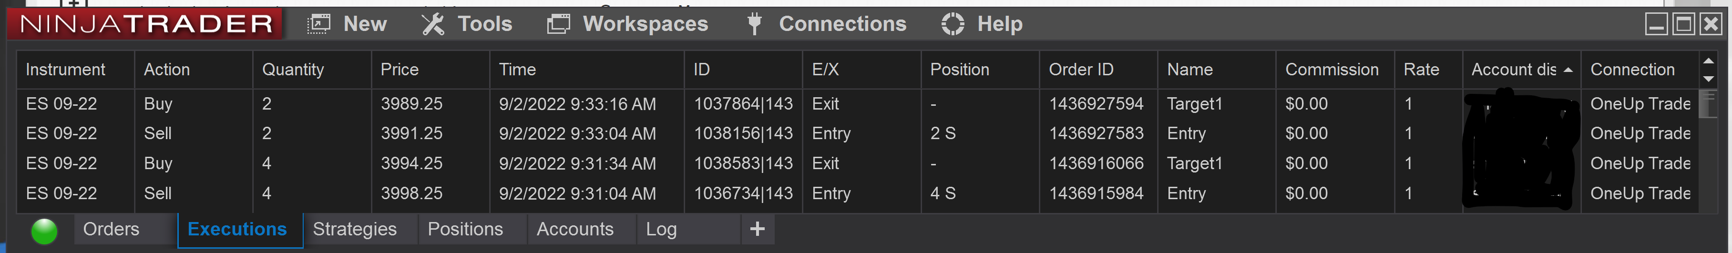Open the Tools wrench icon
Screen dimensions: 1732x253
(x=433, y=24)
